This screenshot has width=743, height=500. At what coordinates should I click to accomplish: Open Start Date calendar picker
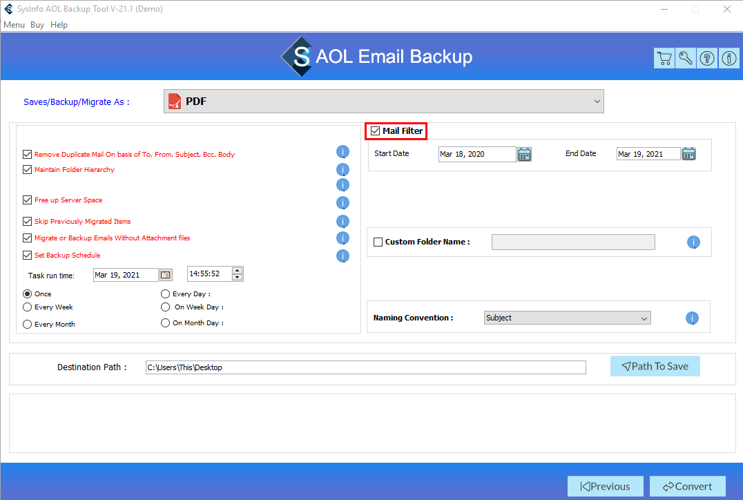524,154
